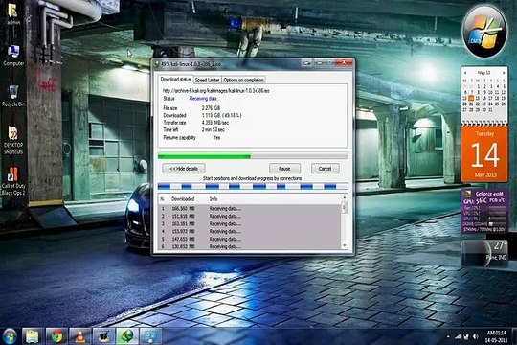The image size is (517, 345).
Task: Click the connection list scrollbar up arrow
Action: point(345,197)
